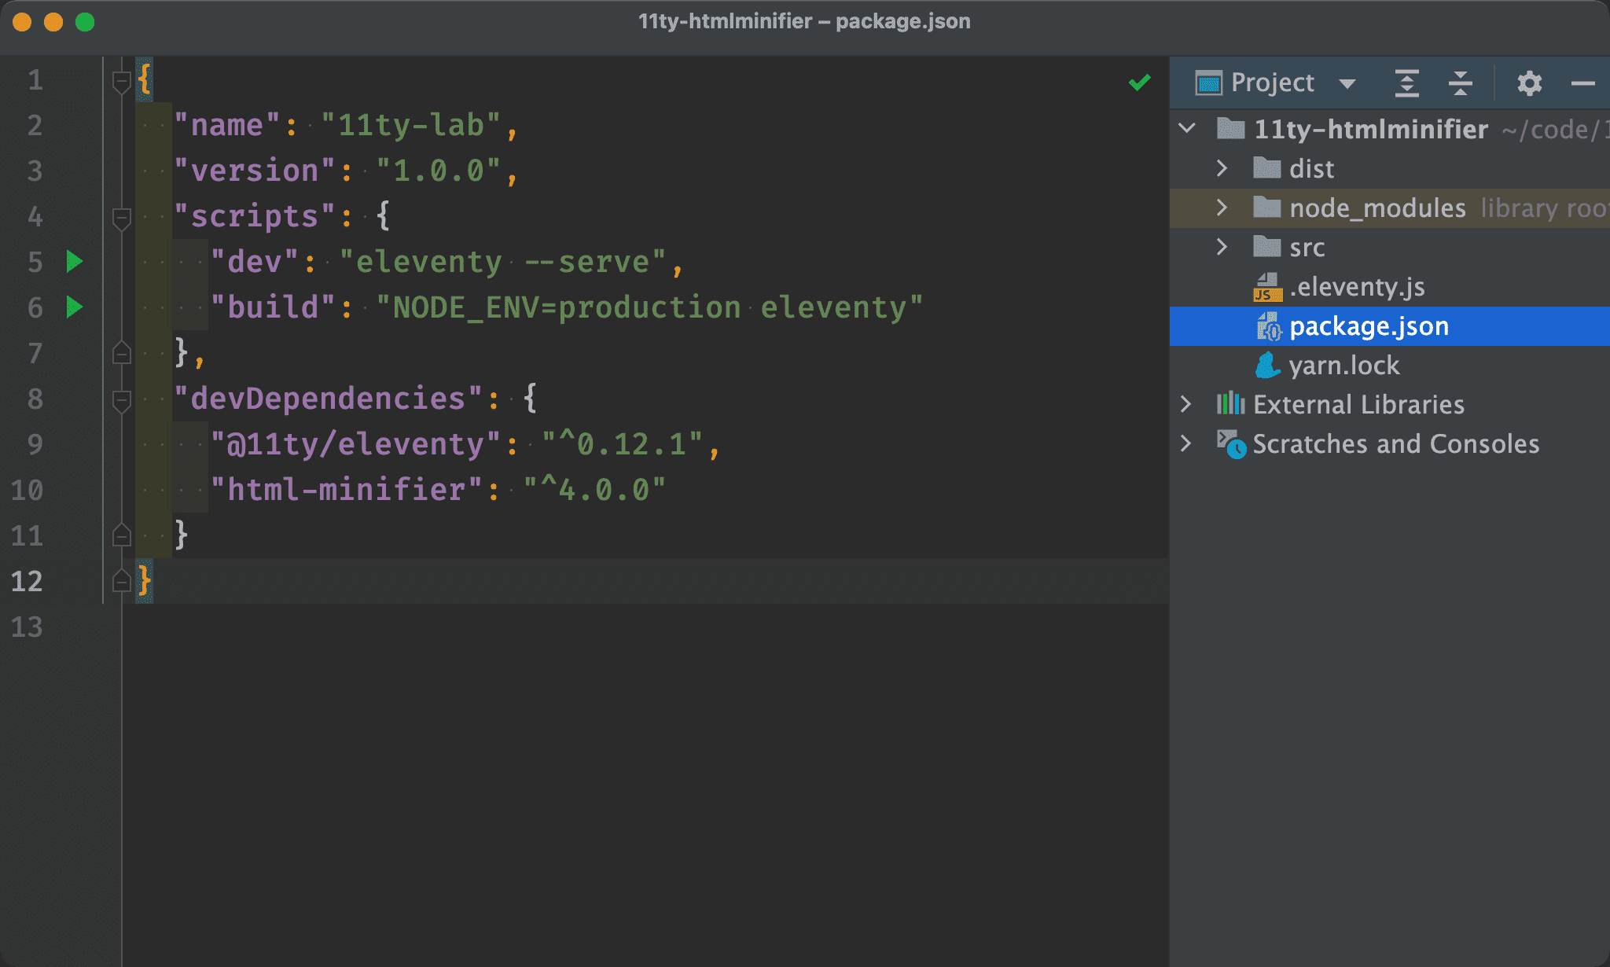Click the green inspection checkmark
Image resolution: width=1610 pixels, height=967 pixels.
(x=1139, y=82)
